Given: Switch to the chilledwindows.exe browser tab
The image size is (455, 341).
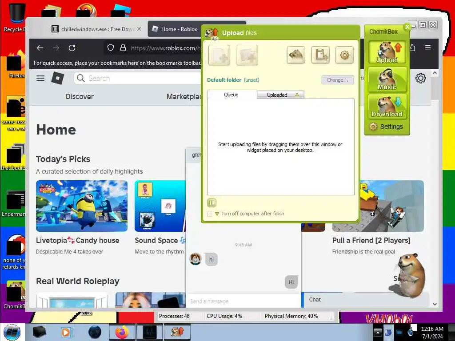Looking at the screenshot, I should pos(96,29).
